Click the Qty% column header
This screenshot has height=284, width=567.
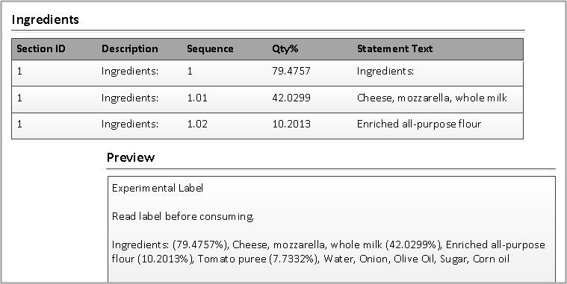point(285,49)
